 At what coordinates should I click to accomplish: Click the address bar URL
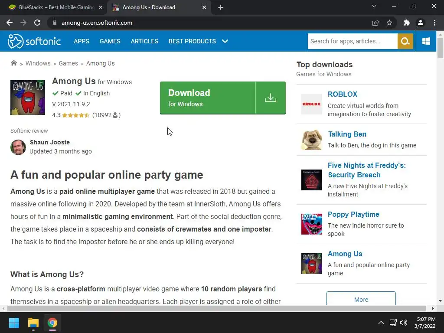tap(97, 23)
